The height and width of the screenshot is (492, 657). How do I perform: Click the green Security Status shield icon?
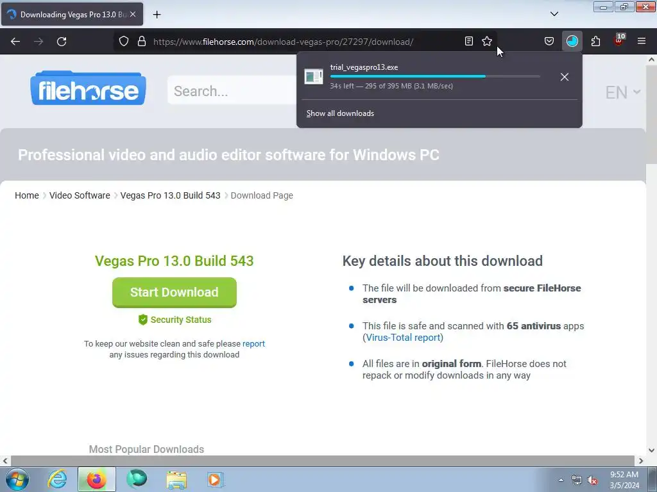click(x=143, y=320)
